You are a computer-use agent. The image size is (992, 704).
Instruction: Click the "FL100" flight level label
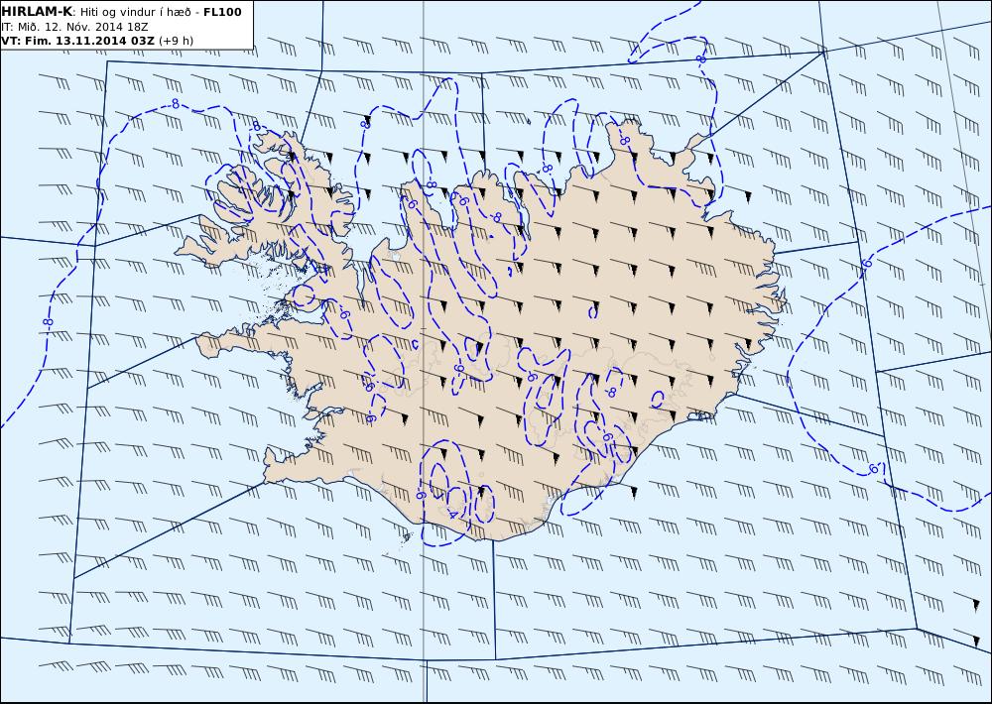222,12
